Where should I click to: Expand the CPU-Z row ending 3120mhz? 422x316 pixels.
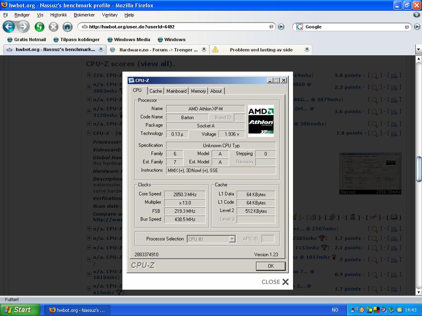(89, 111)
